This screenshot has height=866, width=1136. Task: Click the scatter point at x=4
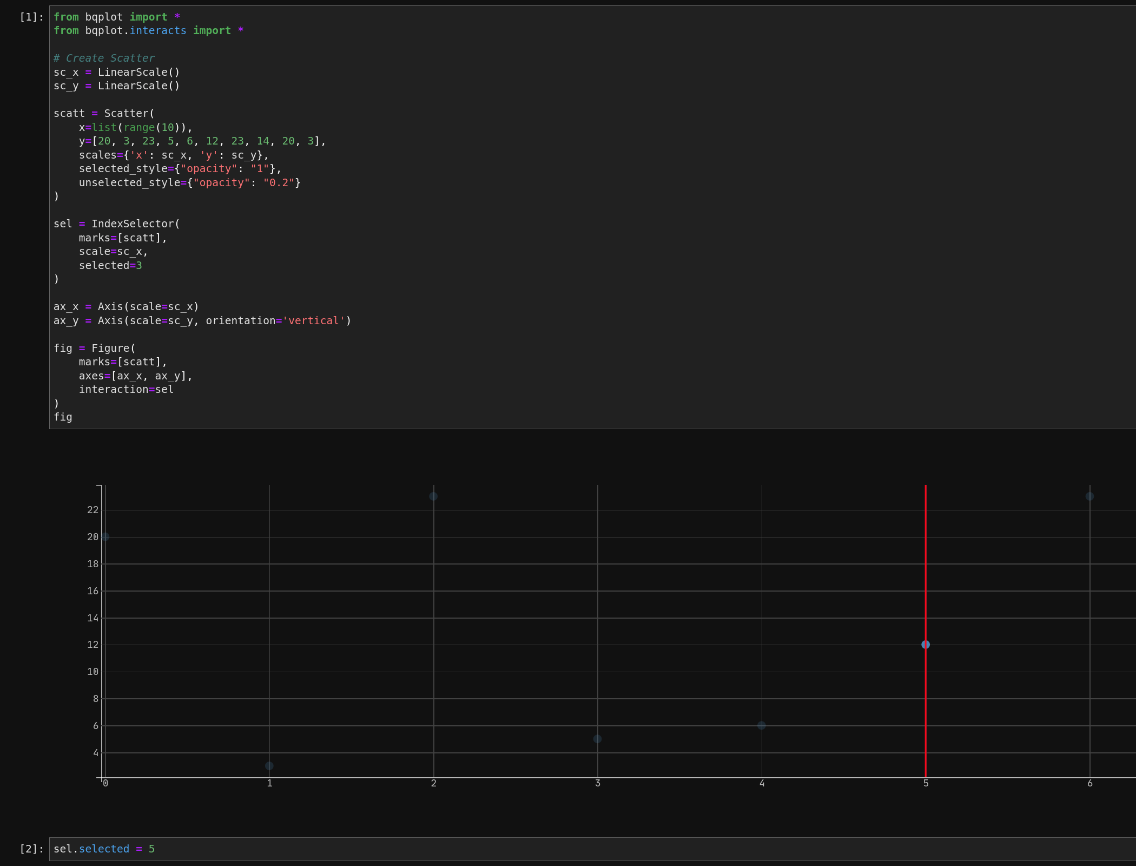[x=762, y=726]
